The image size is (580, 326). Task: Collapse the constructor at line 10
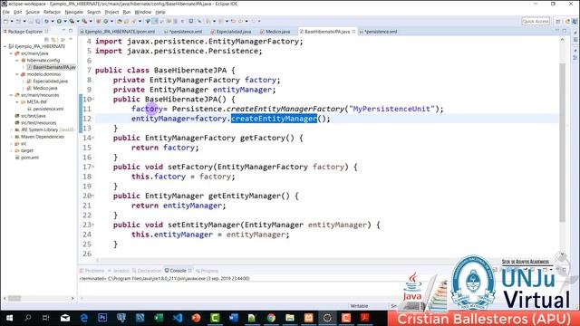pyautogui.click(x=93, y=99)
